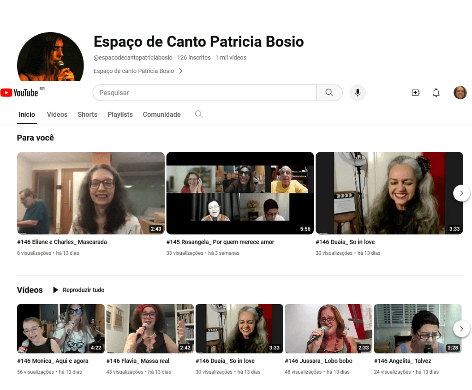Open '#146 Jussara_ Lobo bobo' title link
The image size is (472, 390).
click(318, 361)
